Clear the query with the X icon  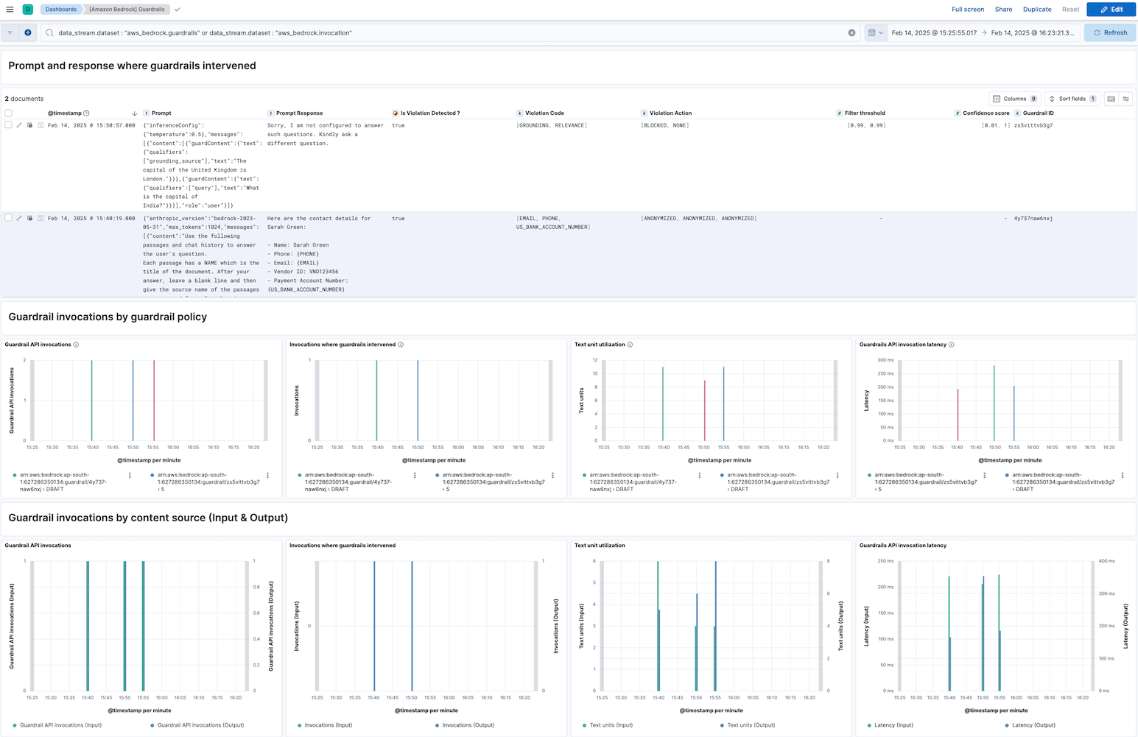tap(851, 32)
